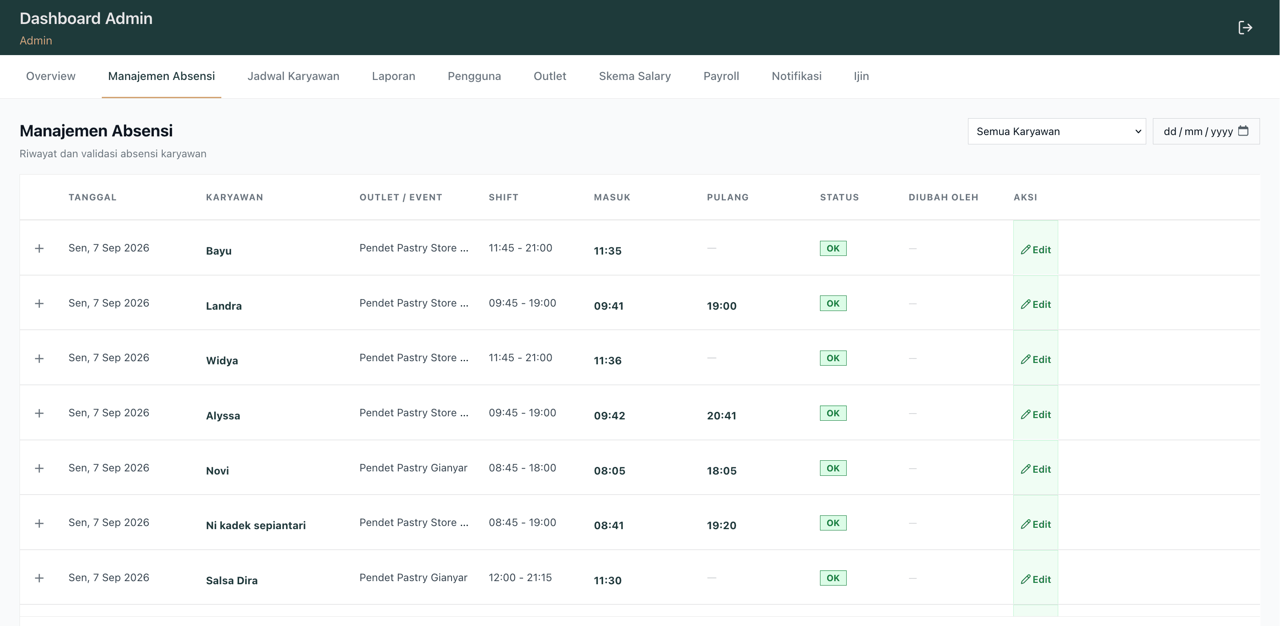Image resolution: width=1280 pixels, height=626 pixels.
Task: Click the logout icon in header
Action: point(1245,28)
